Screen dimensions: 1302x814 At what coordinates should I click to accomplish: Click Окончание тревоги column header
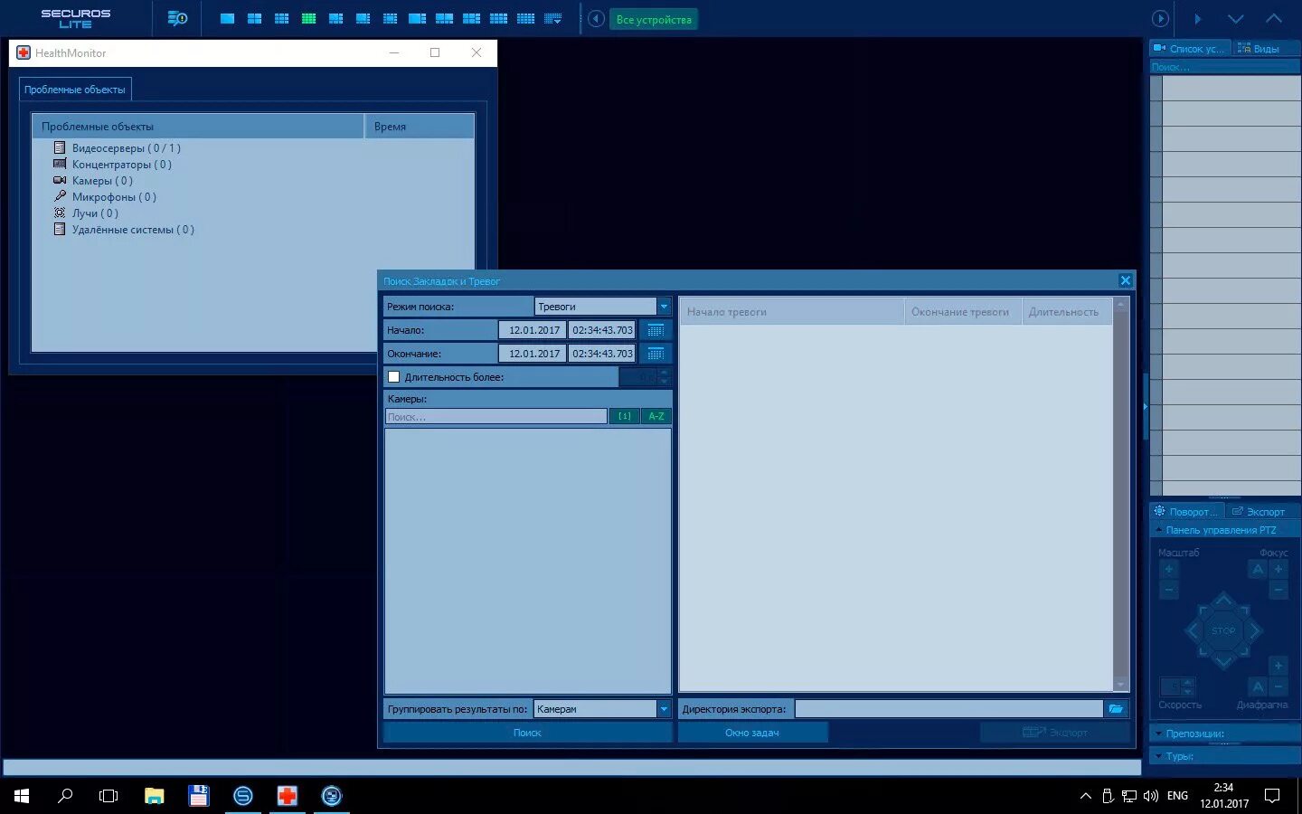click(961, 312)
